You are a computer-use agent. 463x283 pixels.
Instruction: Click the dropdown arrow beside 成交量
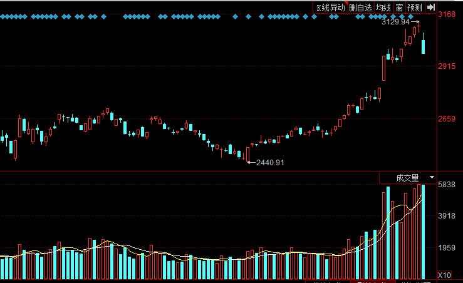(x=432, y=177)
